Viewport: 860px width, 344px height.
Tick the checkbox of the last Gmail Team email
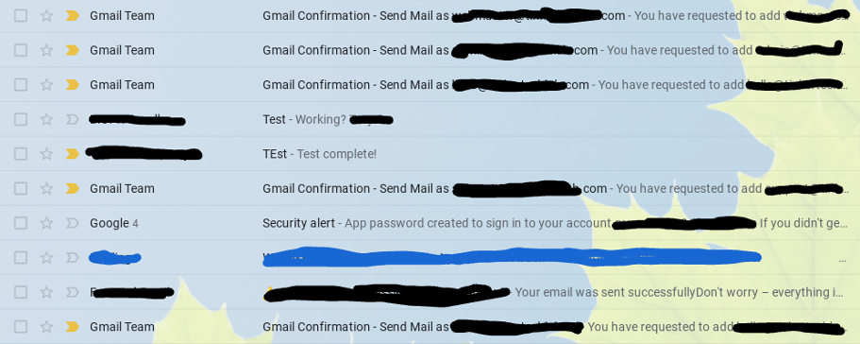(x=20, y=326)
